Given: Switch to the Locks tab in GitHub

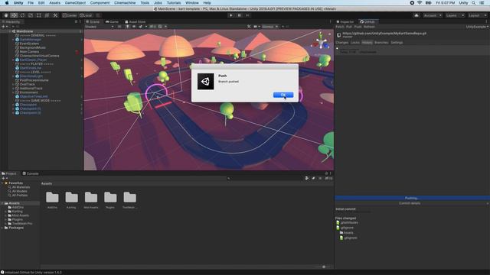Looking at the screenshot, I should click(x=355, y=43).
